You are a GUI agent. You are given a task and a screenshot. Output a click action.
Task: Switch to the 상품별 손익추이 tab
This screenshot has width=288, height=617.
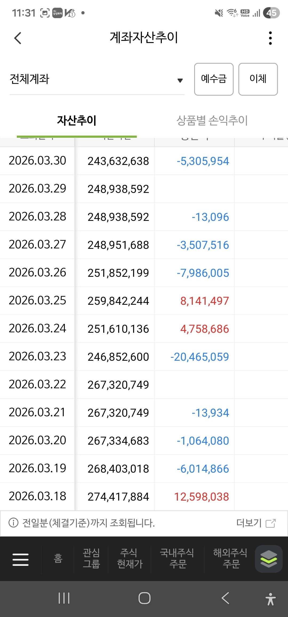(212, 120)
